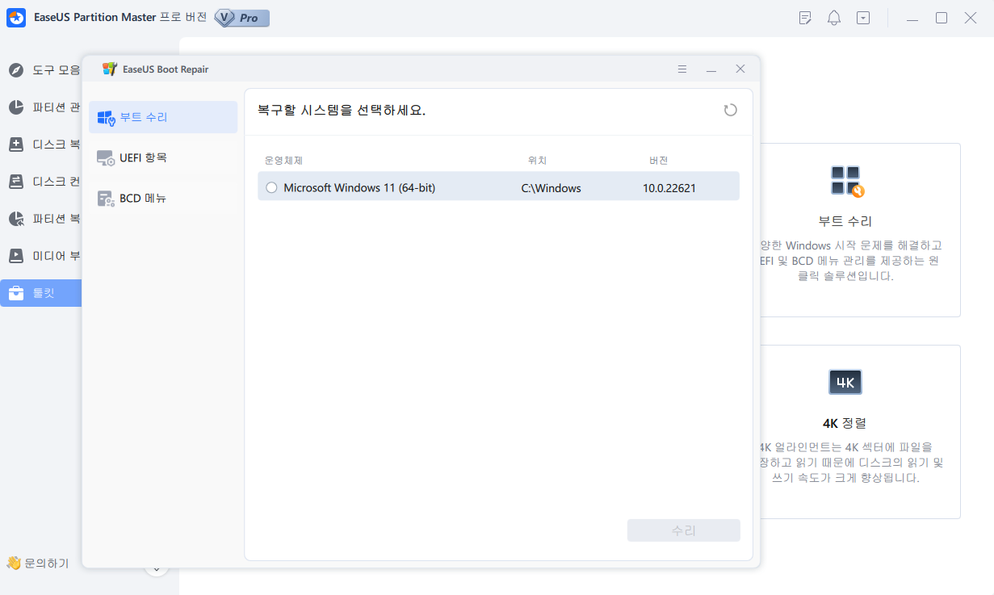
Task: Open 파티션 관리 in the main sidebar
Action: pos(41,107)
